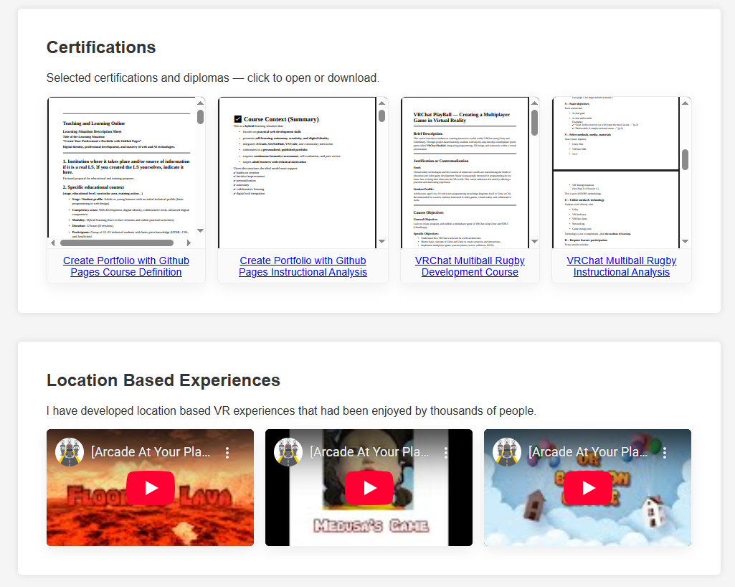This screenshot has height=587, width=735.
Task: Click the VRChat PlayBall document preview
Action: click(463, 172)
